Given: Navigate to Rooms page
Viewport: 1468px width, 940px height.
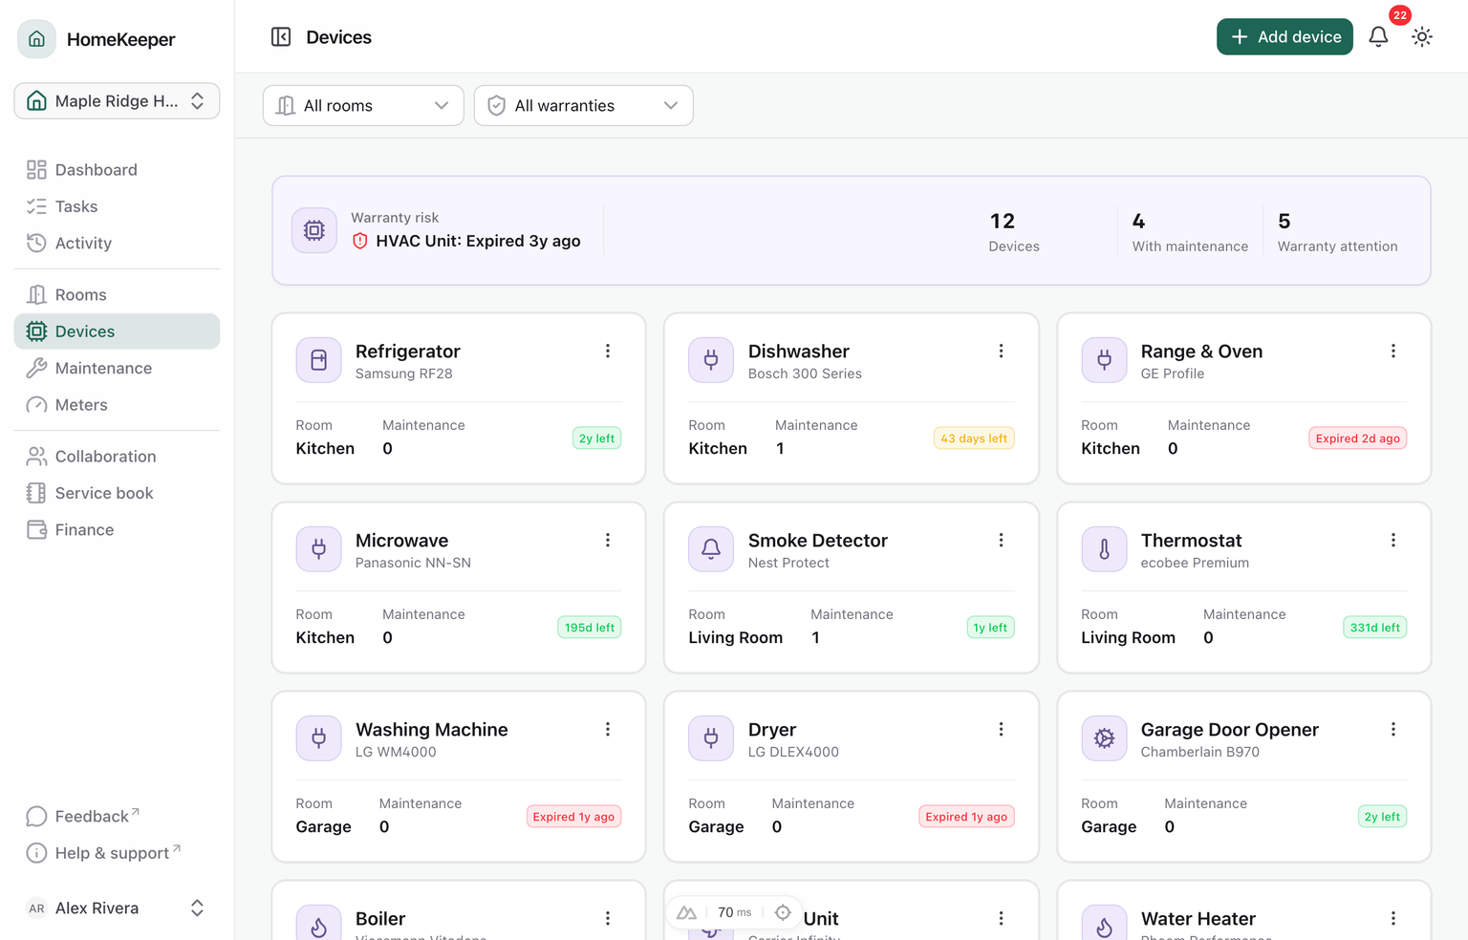Looking at the screenshot, I should point(117,295).
